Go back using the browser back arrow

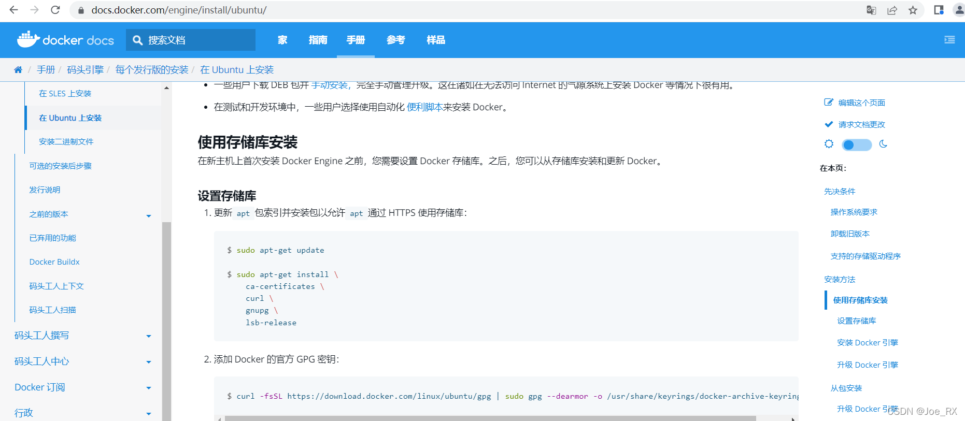13,10
